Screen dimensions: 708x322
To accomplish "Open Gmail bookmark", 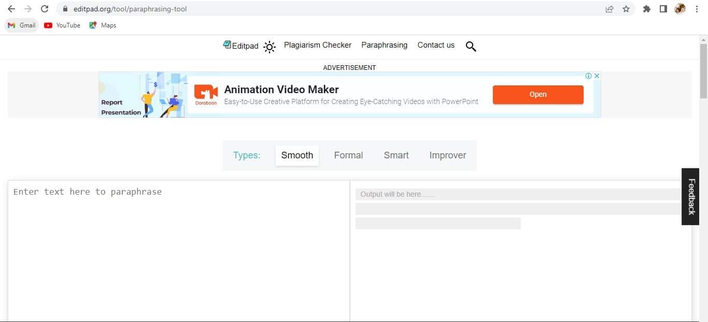I will point(22,25).
